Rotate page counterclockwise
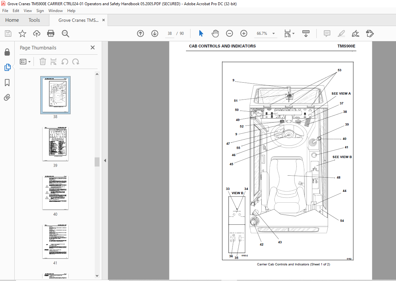Viewport: 396px width, 281px height. tap(65, 61)
